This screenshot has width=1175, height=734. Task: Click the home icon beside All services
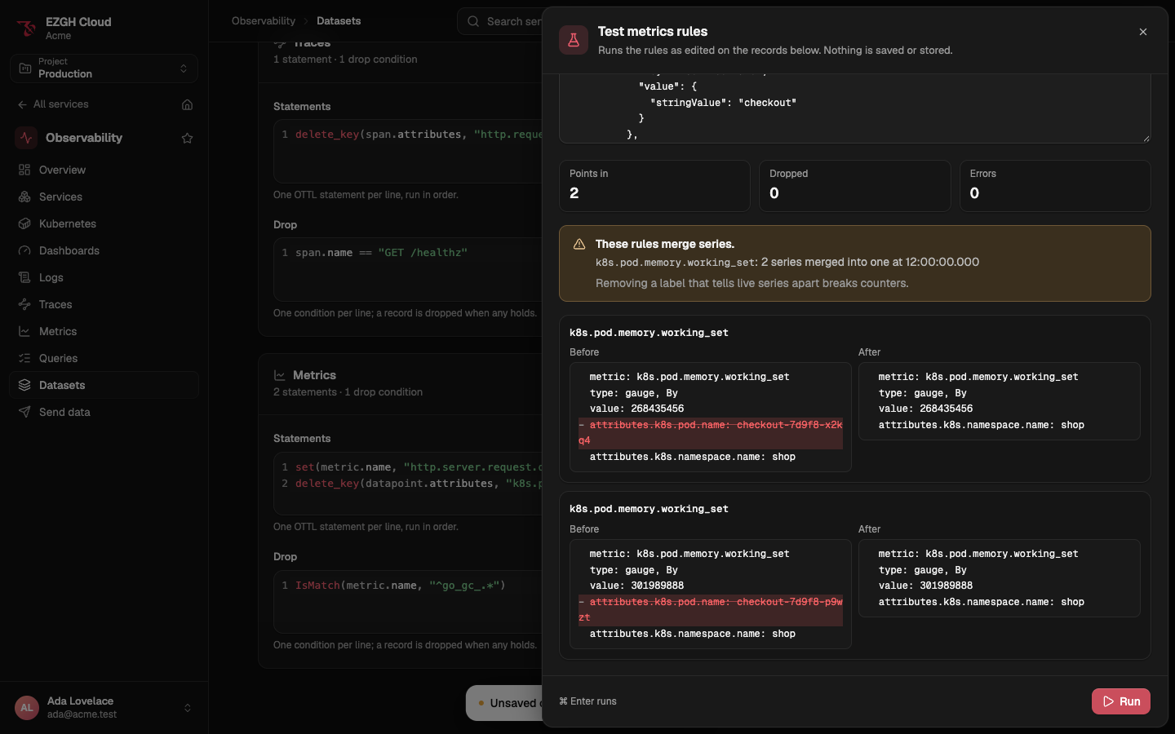point(187,104)
